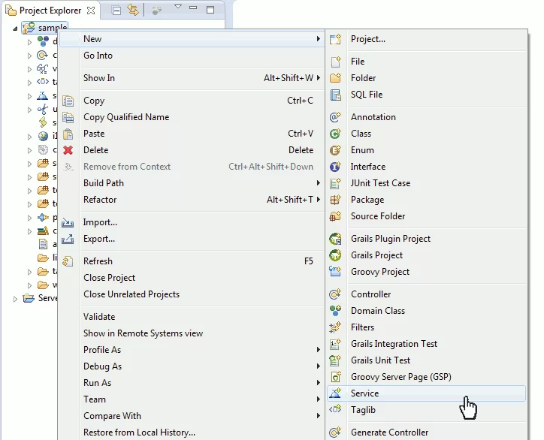Expand the views node with glasses icon
The height and width of the screenshot is (440, 544).
(x=29, y=69)
